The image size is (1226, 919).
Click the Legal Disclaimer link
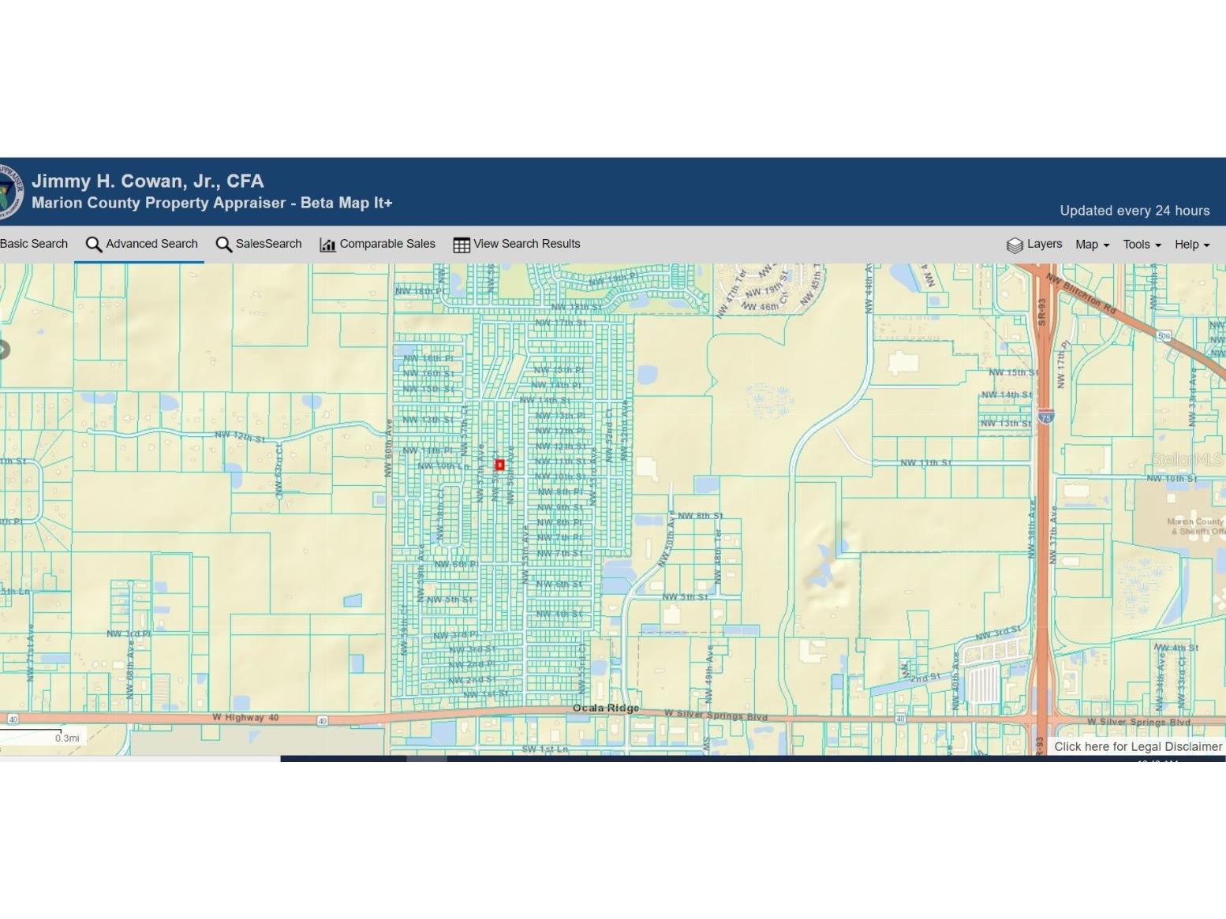1136,746
